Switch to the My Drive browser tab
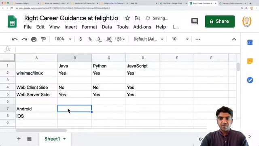259x146 pixels. [x=173, y=3]
